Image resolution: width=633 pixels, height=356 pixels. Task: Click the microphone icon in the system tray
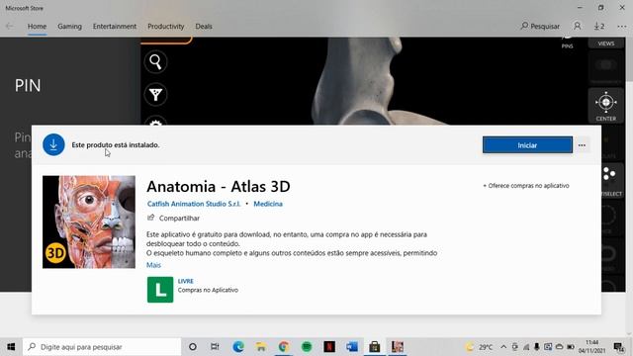coord(537,347)
